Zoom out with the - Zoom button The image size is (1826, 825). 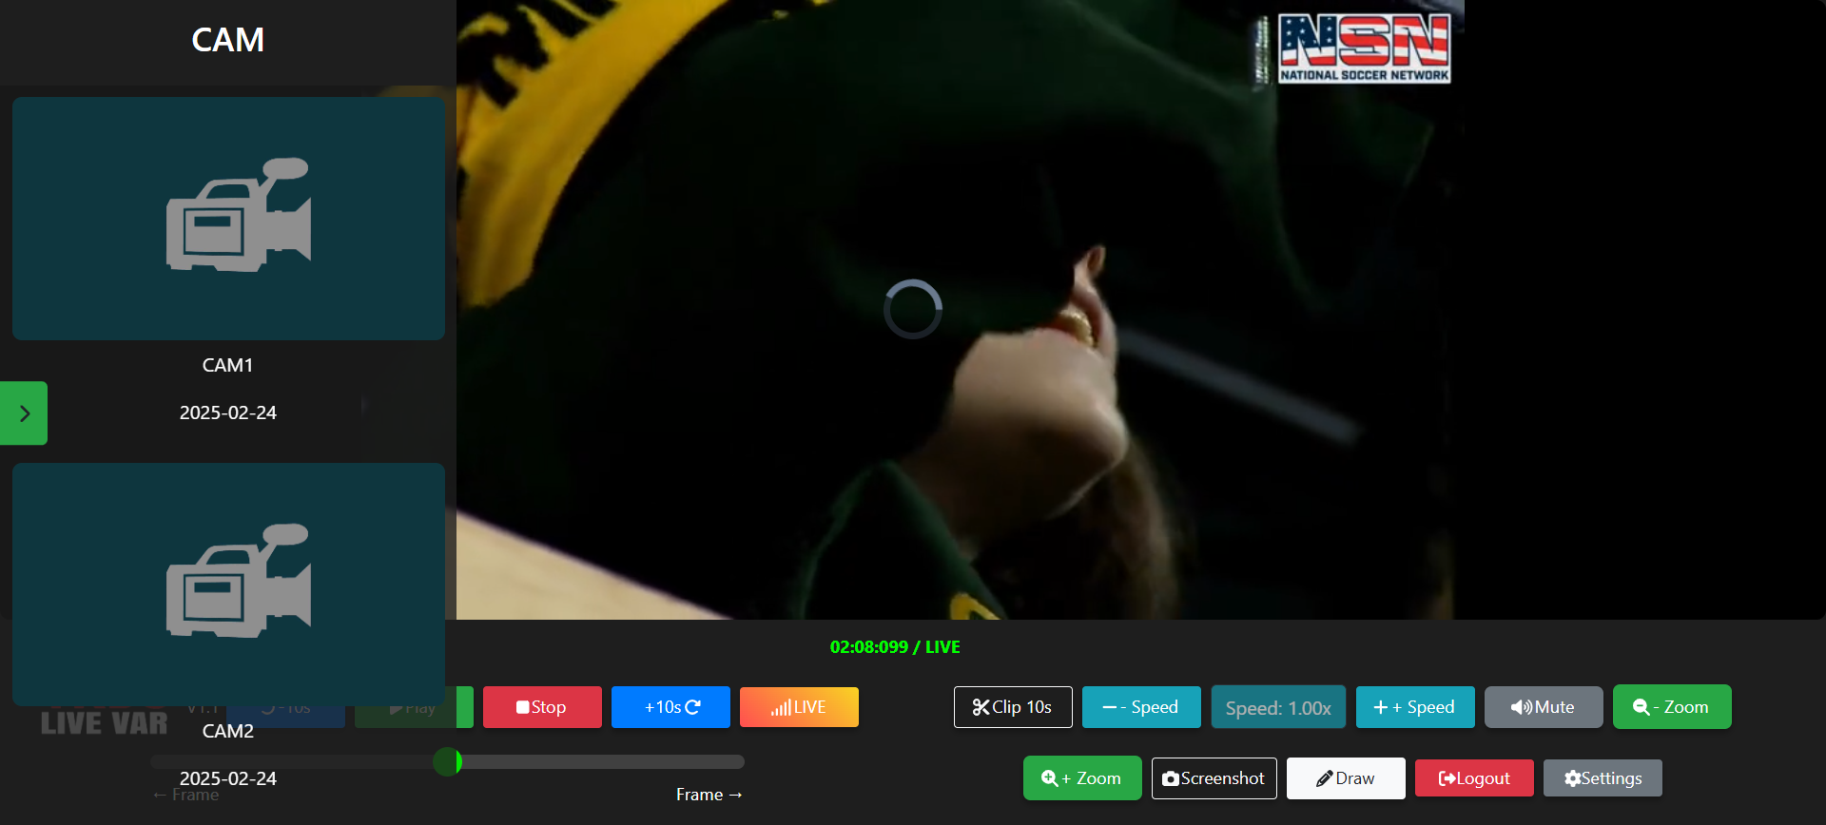pos(1672,707)
